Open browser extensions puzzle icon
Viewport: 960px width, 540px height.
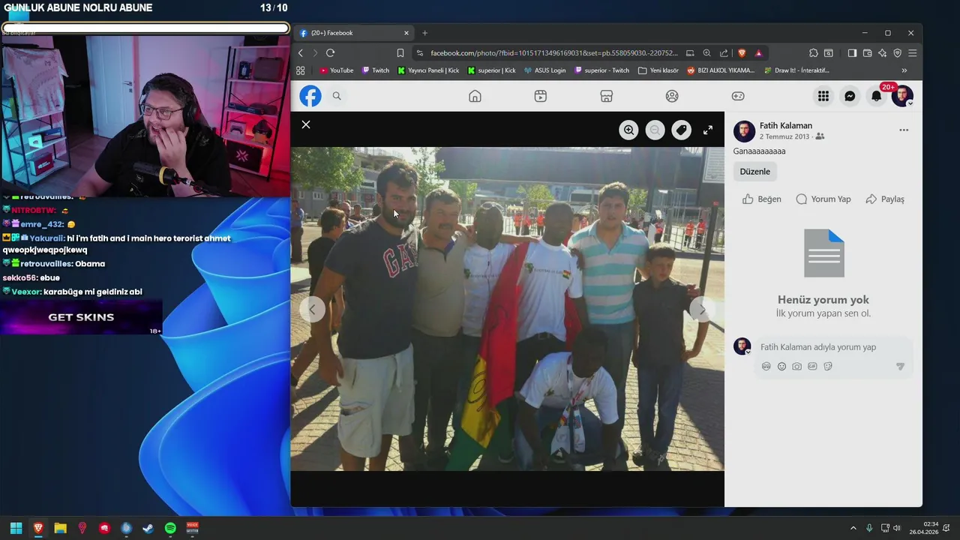(x=813, y=53)
